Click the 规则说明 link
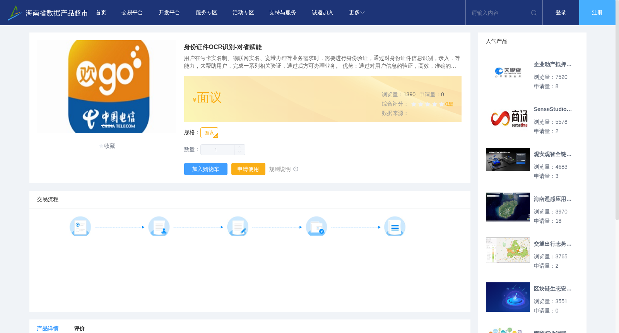 [280, 169]
